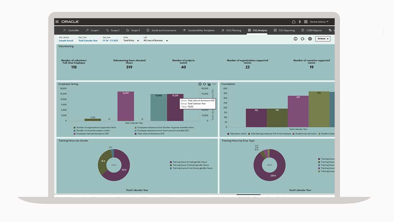Open Denise Adams user menu
This screenshot has width=394, height=222.
coord(319,22)
